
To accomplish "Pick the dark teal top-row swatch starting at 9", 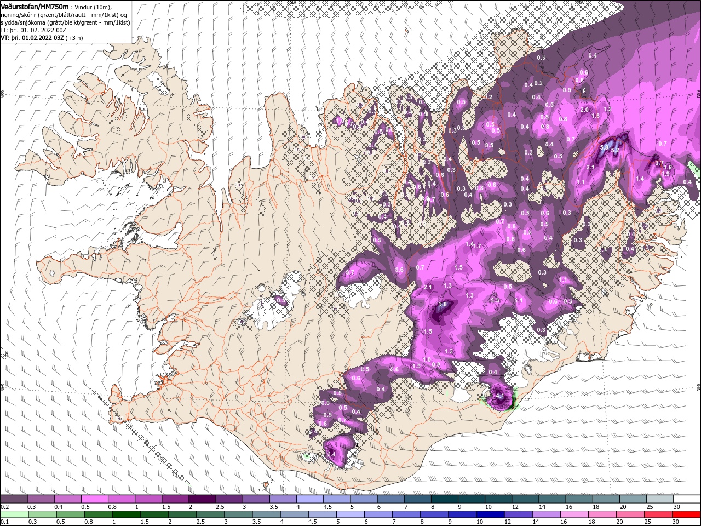I will [472, 499].
